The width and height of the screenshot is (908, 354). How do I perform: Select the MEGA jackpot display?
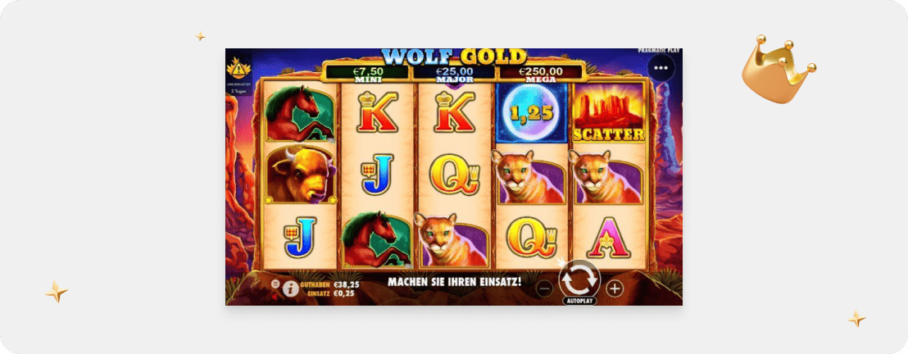pos(540,73)
